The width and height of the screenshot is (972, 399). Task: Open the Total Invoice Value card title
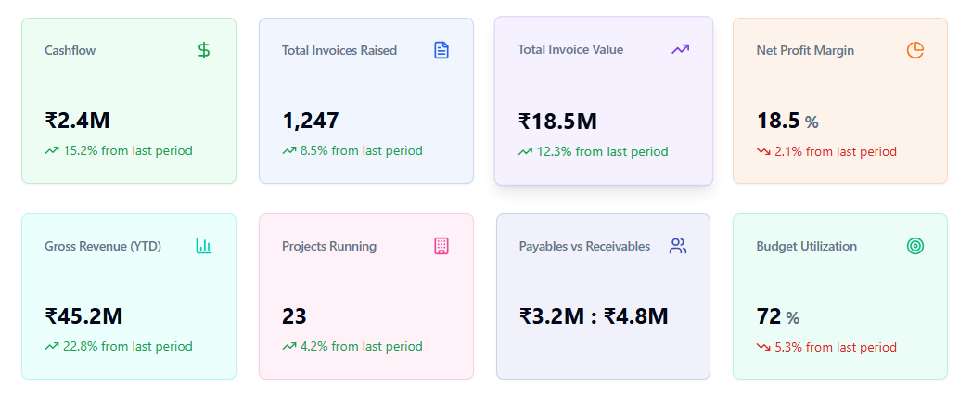click(x=570, y=49)
